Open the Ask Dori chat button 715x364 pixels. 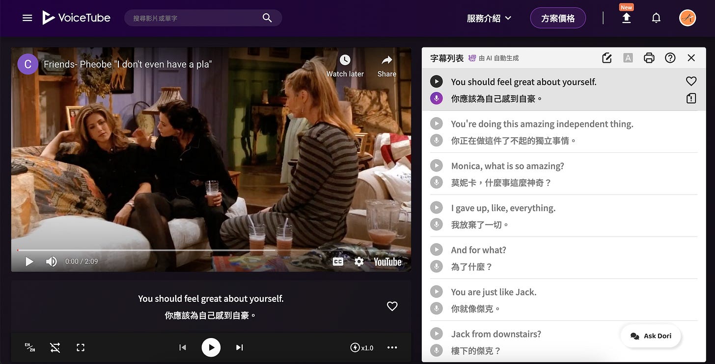[x=651, y=336]
